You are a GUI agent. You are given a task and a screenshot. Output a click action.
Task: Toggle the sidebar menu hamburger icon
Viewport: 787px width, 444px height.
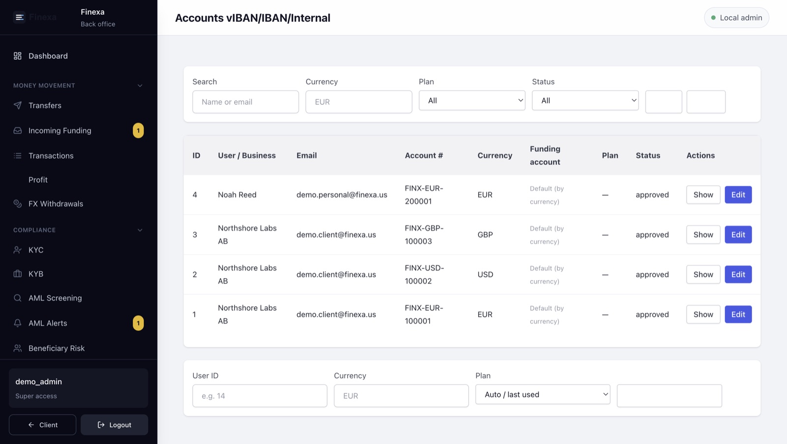[19, 18]
